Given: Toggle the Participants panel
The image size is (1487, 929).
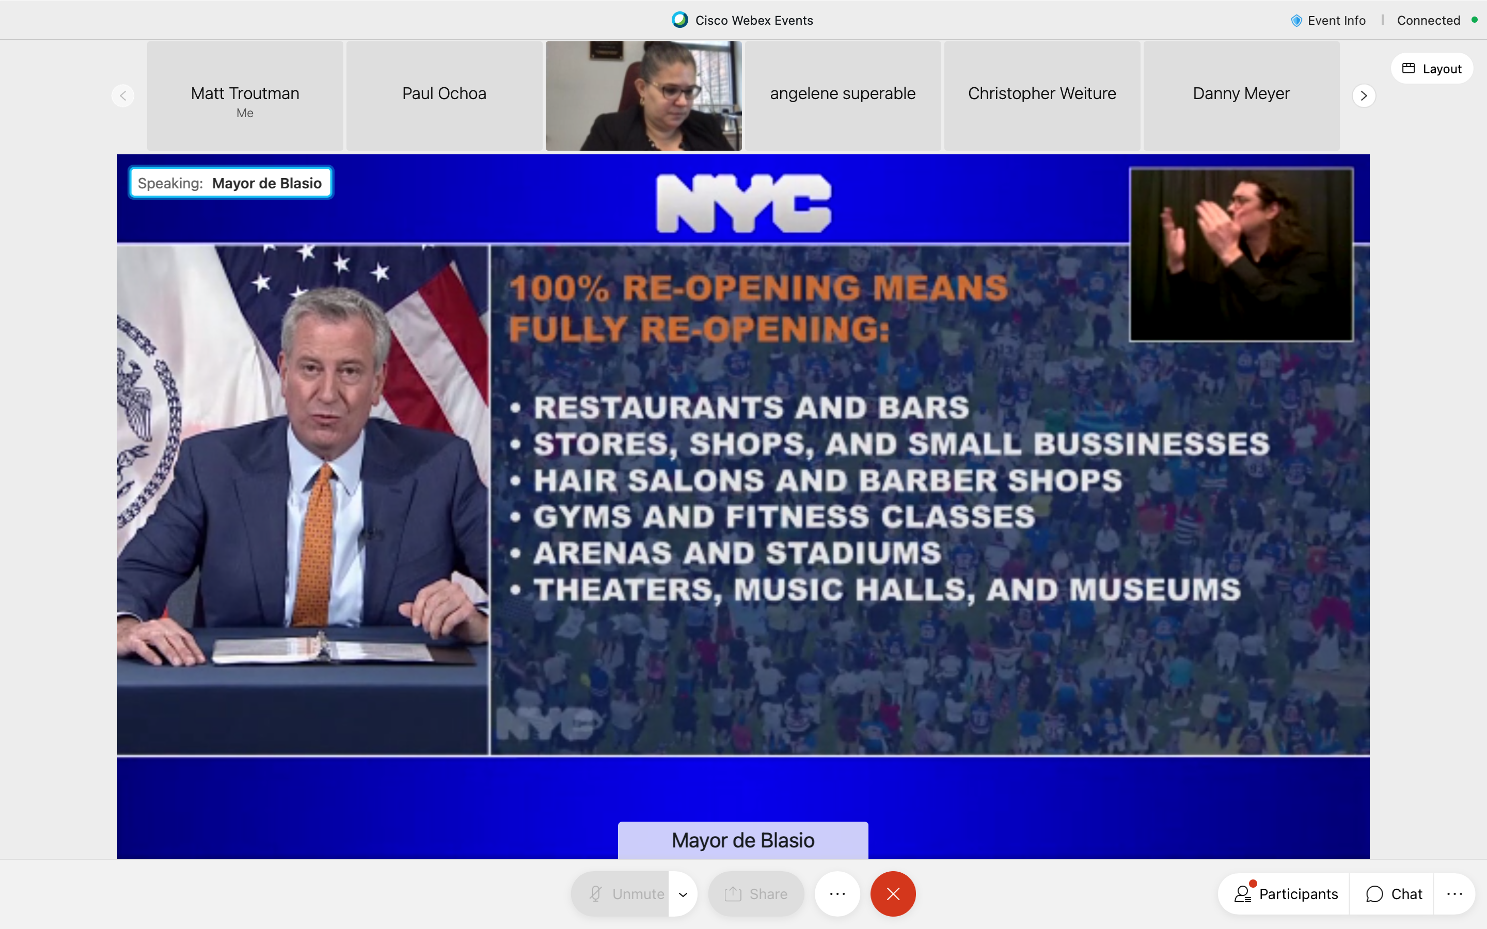Looking at the screenshot, I should click(x=1286, y=894).
